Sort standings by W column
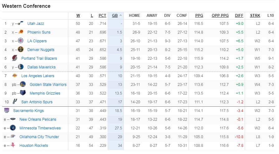Viewport: 279px width, 154px height. (78, 16)
